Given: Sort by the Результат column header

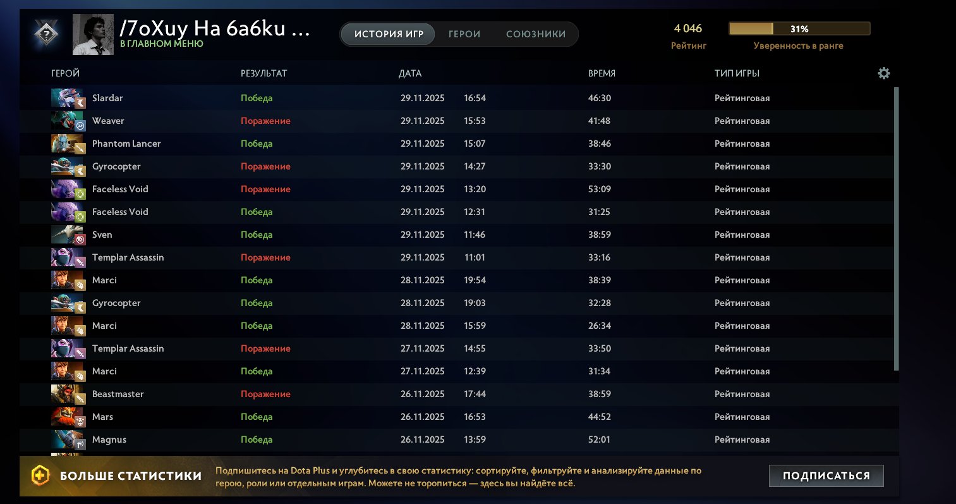Looking at the screenshot, I should click(263, 73).
